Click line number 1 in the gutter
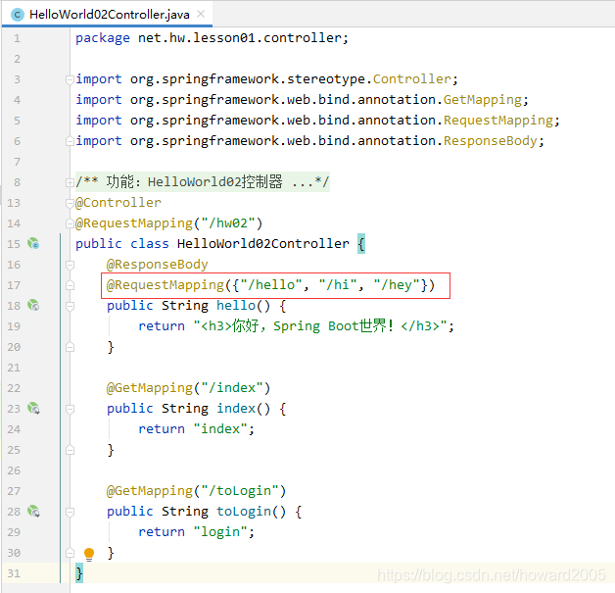This screenshot has height=593, width=615. [17, 38]
